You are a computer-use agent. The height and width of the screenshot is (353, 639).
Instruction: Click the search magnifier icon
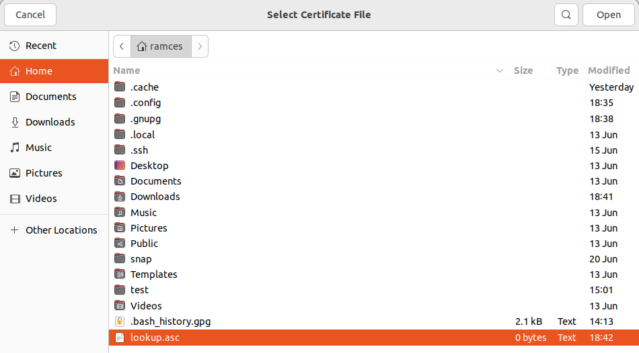point(566,15)
